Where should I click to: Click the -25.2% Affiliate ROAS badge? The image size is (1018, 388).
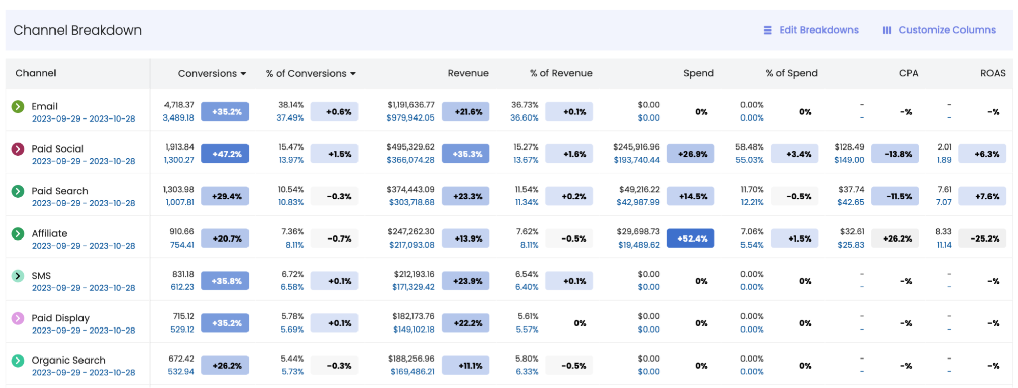click(982, 238)
